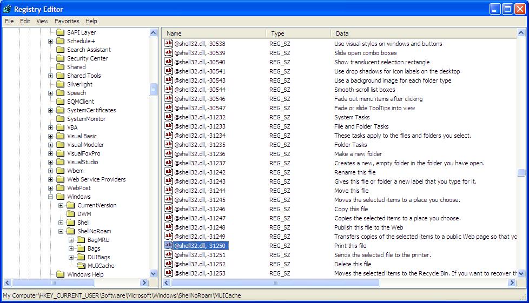
Task: Collapse the Windows tree node
Action: 51,197
